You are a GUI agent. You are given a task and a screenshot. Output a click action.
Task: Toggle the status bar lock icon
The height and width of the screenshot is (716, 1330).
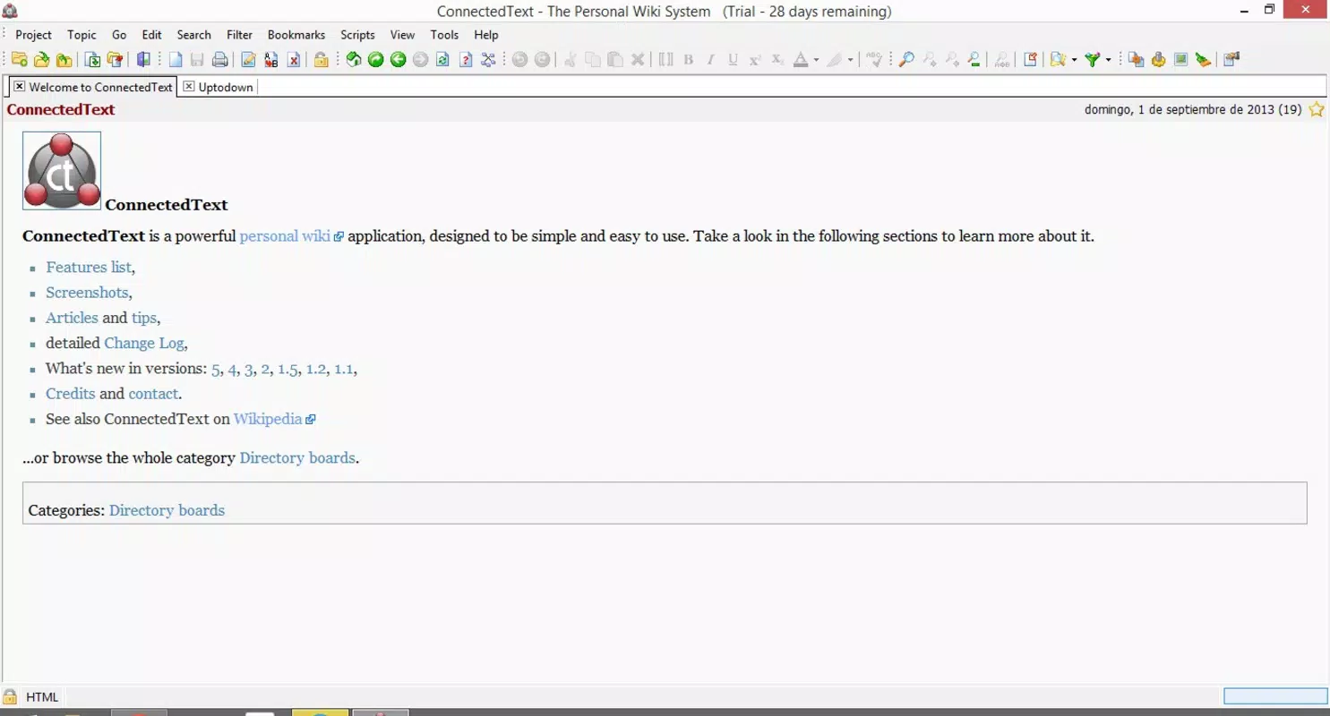(x=10, y=697)
